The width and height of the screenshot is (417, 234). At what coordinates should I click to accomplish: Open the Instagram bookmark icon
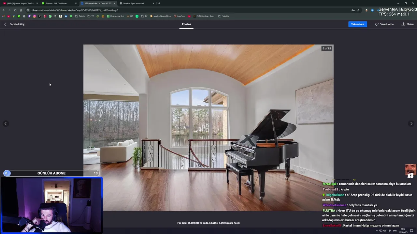pyautogui.click(x=35, y=16)
